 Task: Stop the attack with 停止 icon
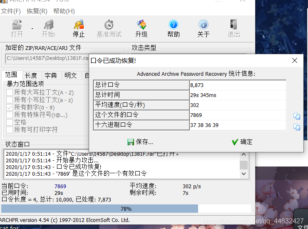point(79,28)
